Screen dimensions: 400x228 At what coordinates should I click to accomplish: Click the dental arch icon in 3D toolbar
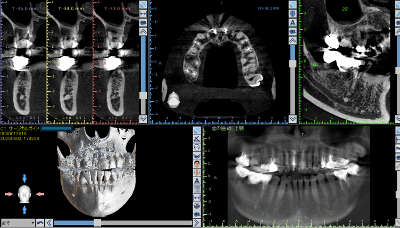click(x=197, y=155)
